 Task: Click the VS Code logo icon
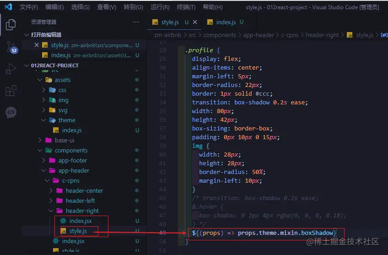(x=8, y=7)
